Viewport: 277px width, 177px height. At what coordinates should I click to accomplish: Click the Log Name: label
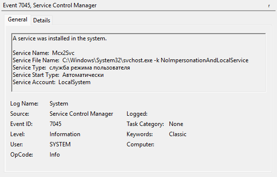click(x=24, y=104)
